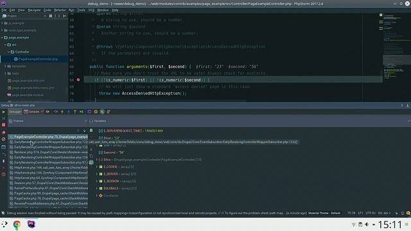Image resolution: width=411 pixels, height=231 pixels.
Task: Open Chrome from the taskbar
Action: [x=17, y=225]
